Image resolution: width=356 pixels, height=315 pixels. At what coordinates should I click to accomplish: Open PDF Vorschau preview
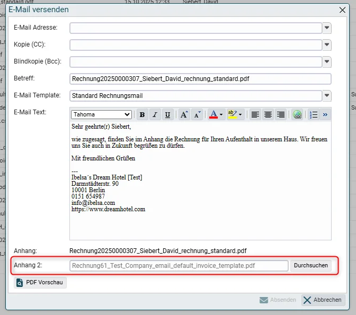(x=40, y=282)
